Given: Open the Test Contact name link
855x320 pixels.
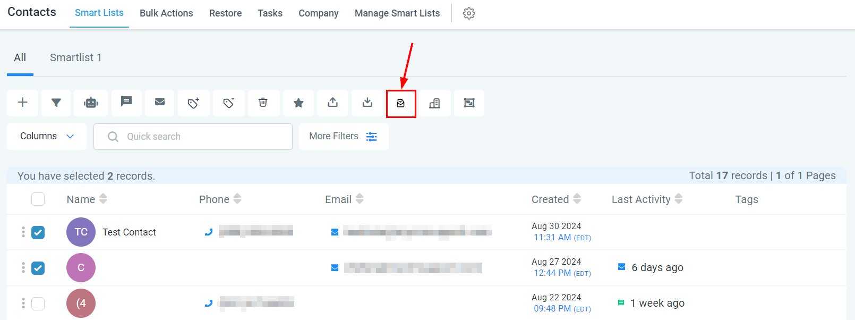Looking at the screenshot, I should coord(129,232).
